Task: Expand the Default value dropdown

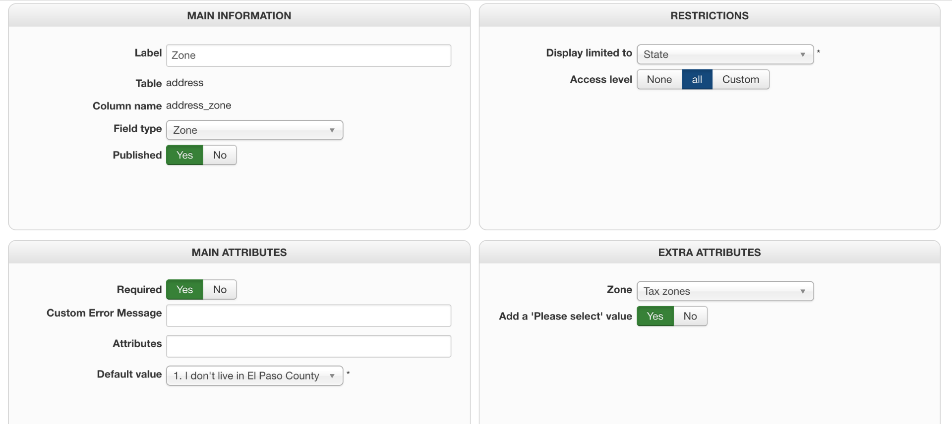Action: point(254,376)
